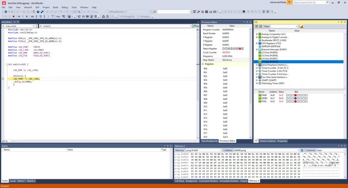Click the Stop Watch value 502,50 ms
The image size is (348, 188).
[x=227, y=60]
